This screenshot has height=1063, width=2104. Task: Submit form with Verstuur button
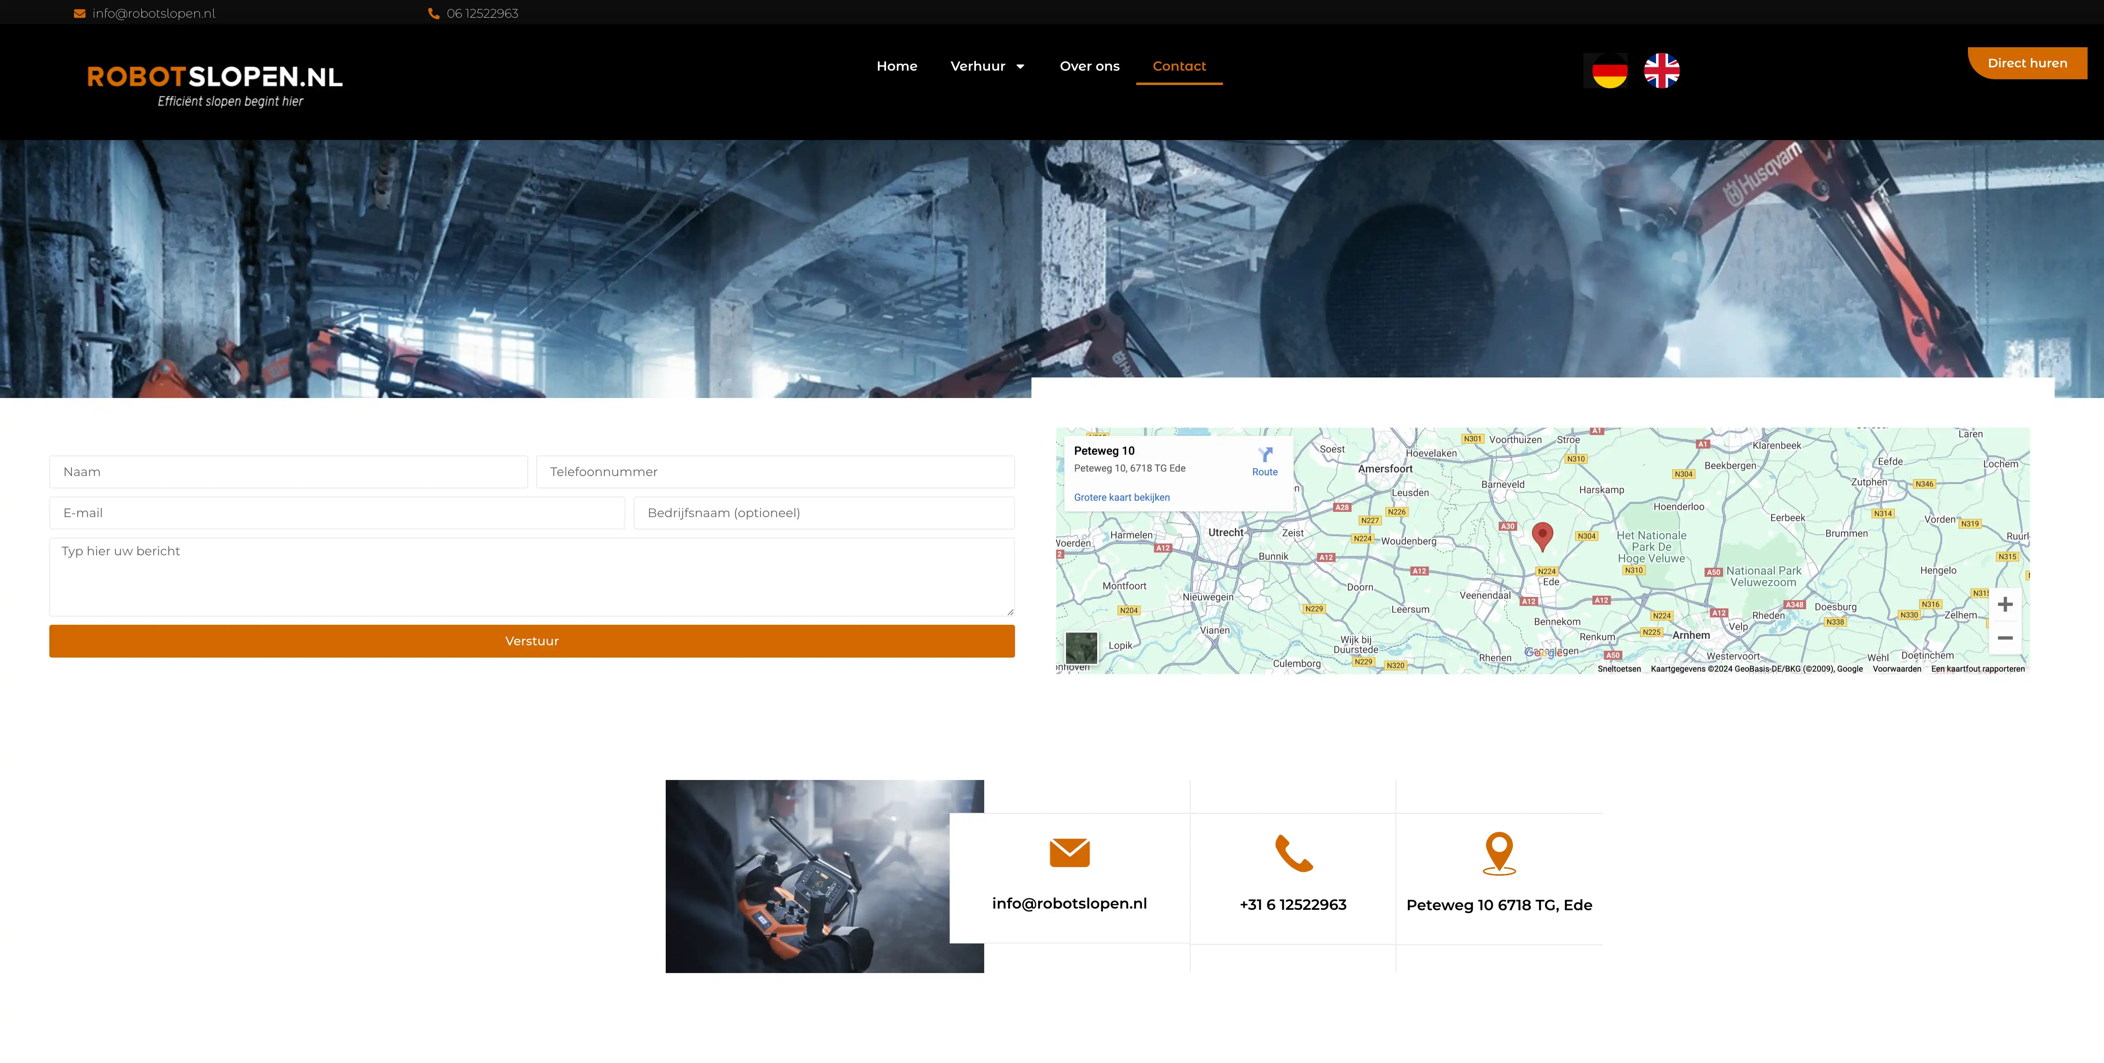pos(532,641)
